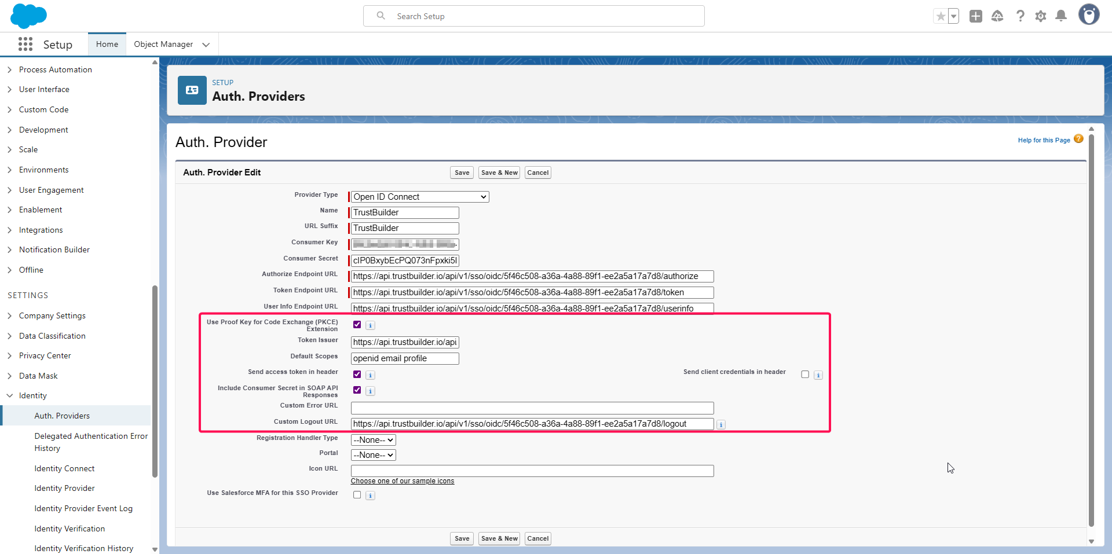The width and height of the screenshot is (1112, 554).
Task: Collapse the Identity section in sidebar
Action: [10, 395]
